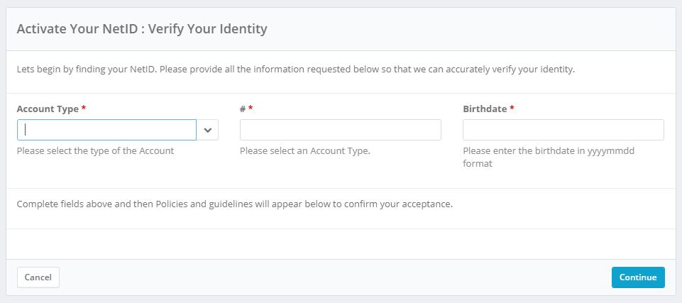Click the # number input field
This screenshot has width=682, height=303.
point(340,130)
